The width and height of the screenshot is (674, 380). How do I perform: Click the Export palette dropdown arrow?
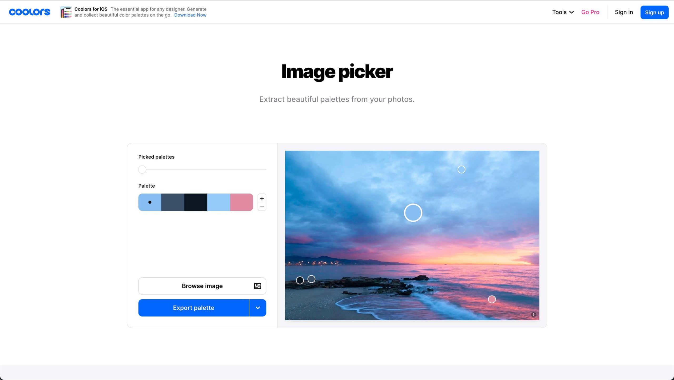(258, 307)
